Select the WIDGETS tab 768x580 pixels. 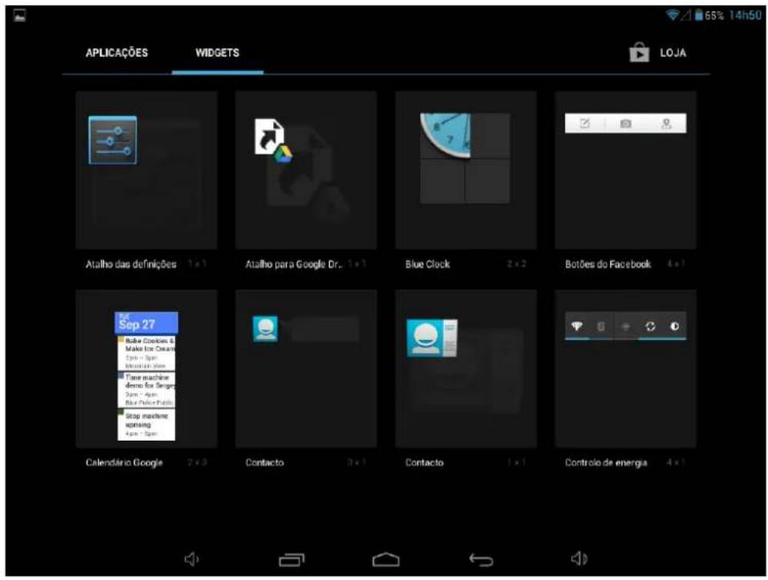218,53
